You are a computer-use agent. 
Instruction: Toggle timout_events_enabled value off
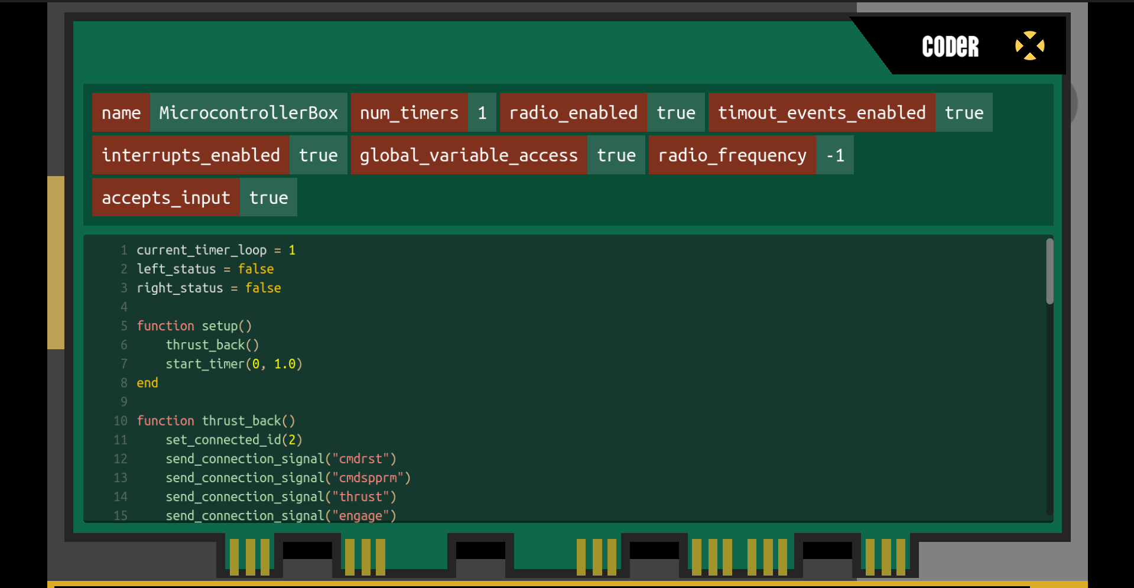point(964,112)
